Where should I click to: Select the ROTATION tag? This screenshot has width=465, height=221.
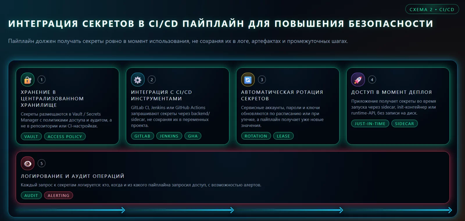pos(256,136)
